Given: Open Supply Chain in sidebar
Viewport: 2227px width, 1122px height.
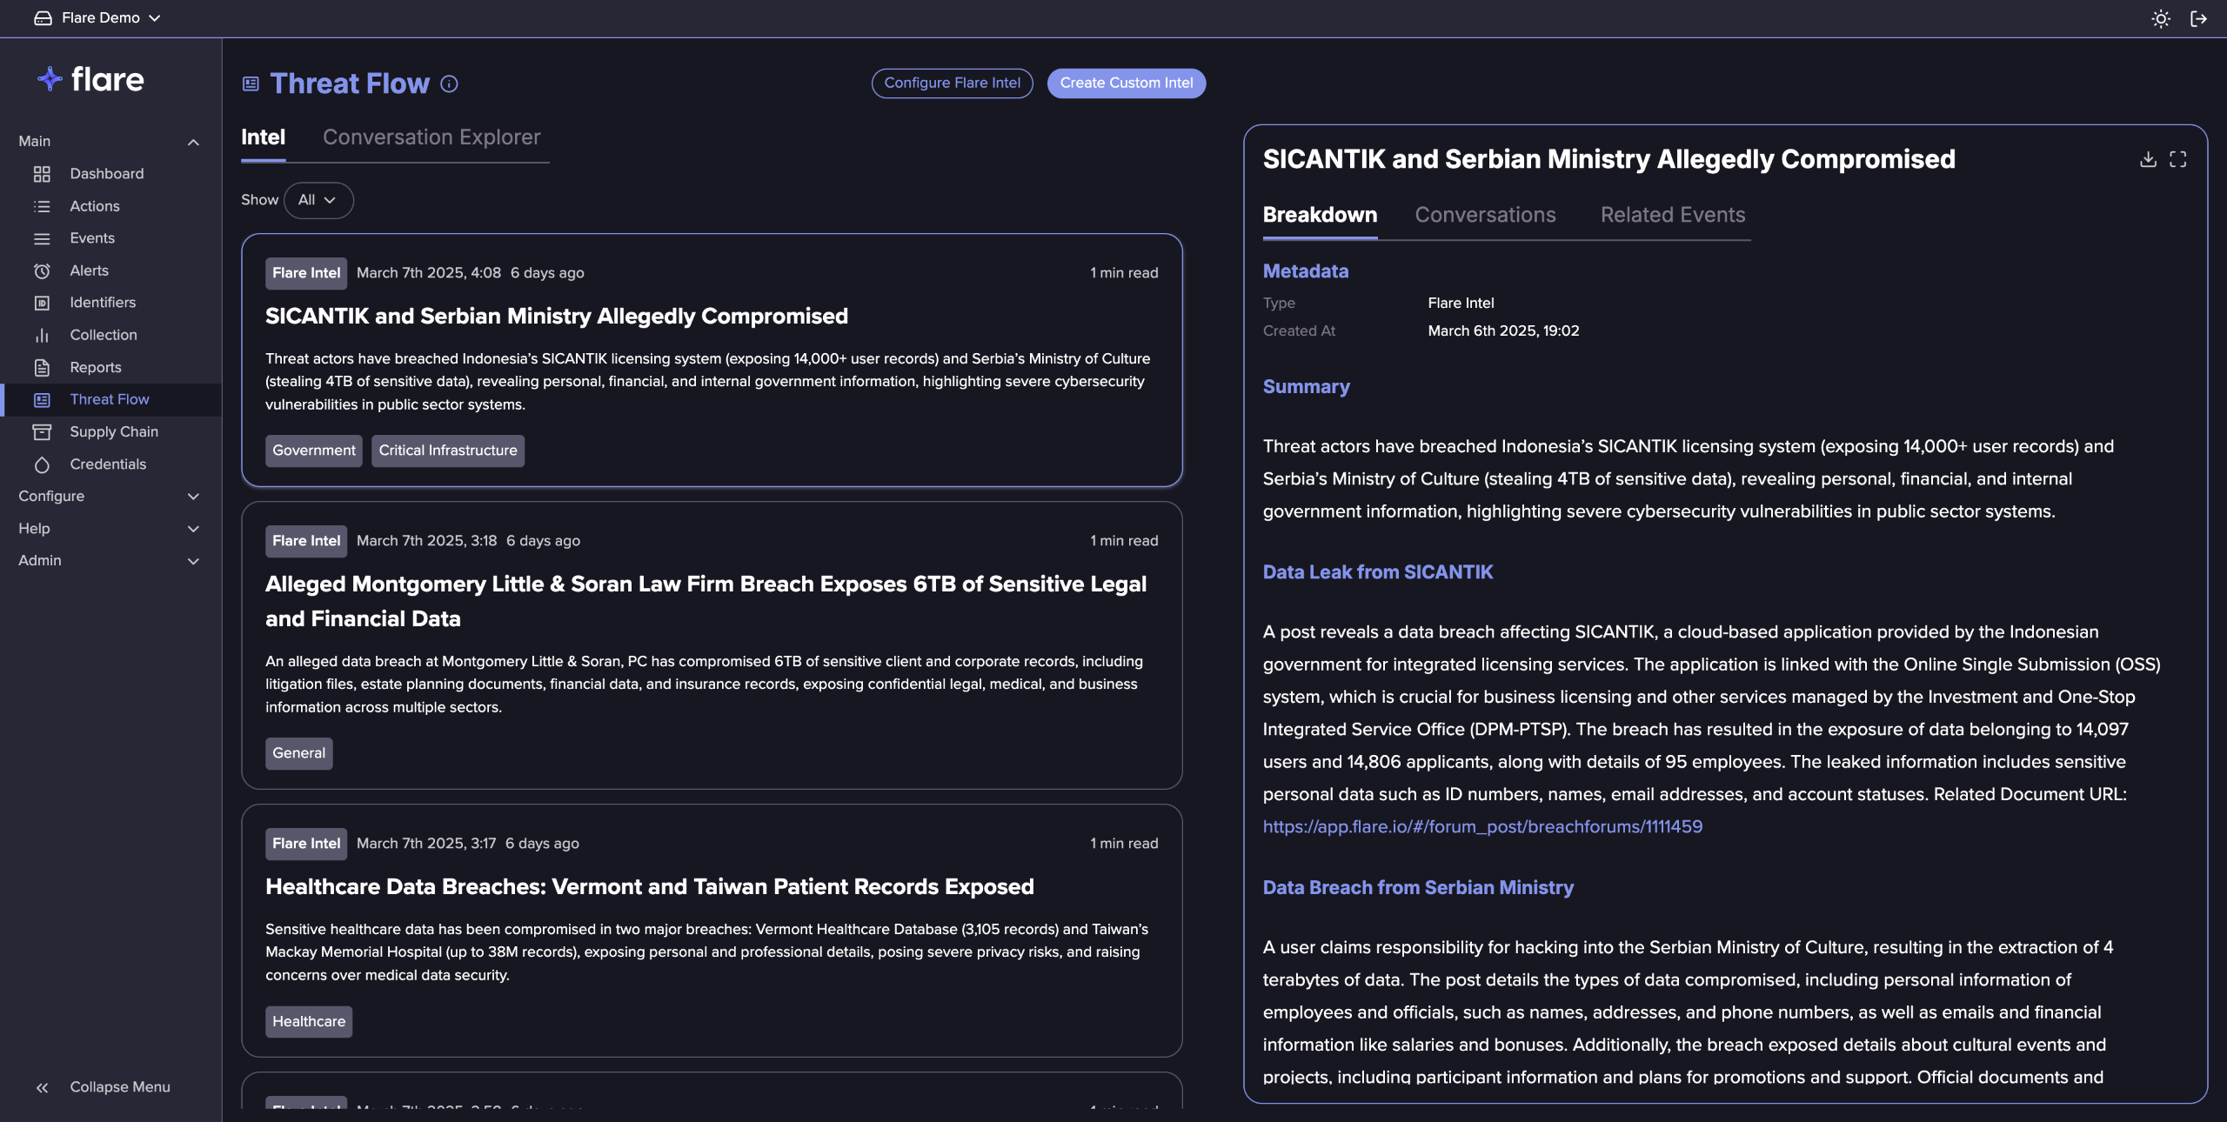Looking at the screenshot, I should pyautogui.click(x=113, y=431).
